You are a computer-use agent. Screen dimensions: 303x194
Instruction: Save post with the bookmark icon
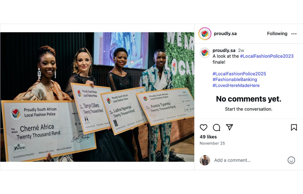pyautogui.click(x=294, y=127)
